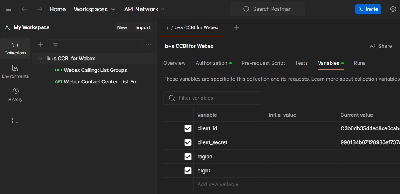Open the three-dots collection options menu

[x=148, y=44]
